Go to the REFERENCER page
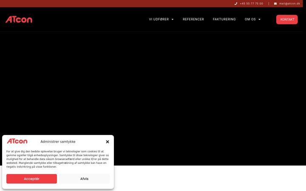Viewport: 306px width, 191px height. click(193, 19)
